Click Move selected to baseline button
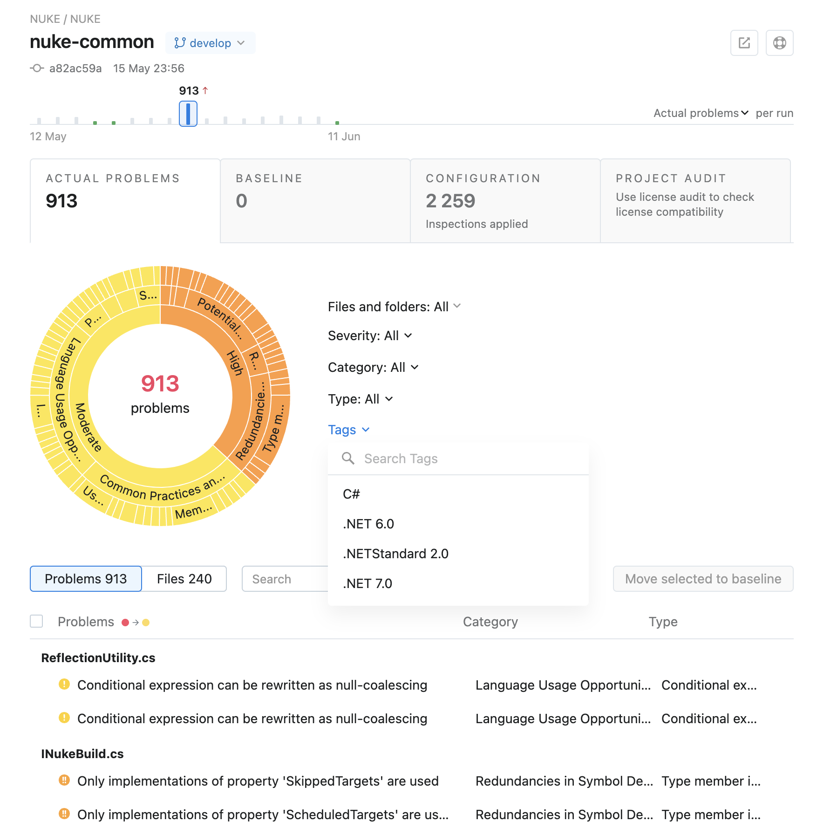Screen dimensions: 817x835 coord(703,579)
